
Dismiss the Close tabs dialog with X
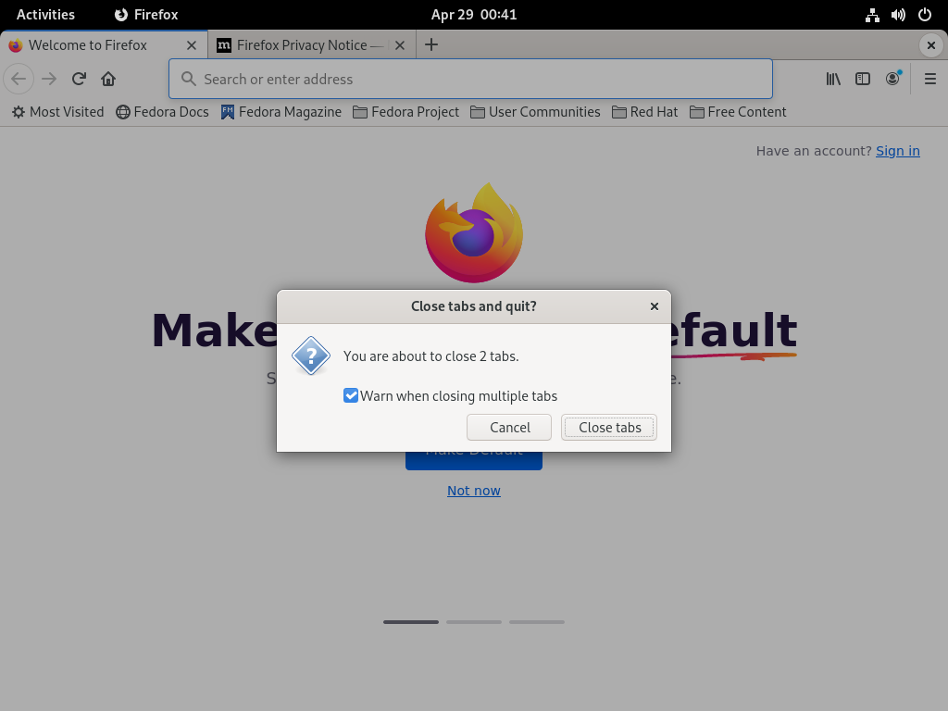[x=655, y=306]
